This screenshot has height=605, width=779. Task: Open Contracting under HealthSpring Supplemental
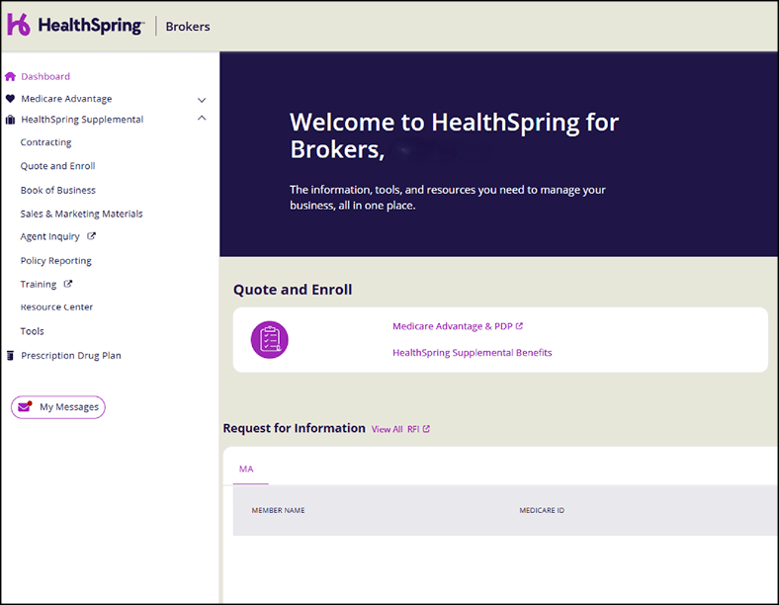coord(45,142)
